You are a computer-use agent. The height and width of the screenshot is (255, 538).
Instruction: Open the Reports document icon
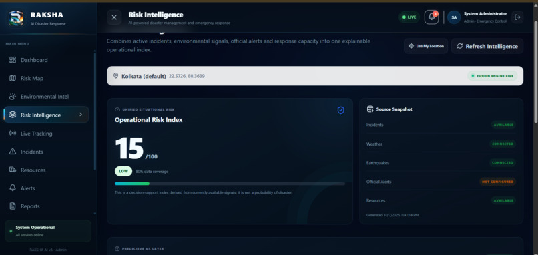13,206
